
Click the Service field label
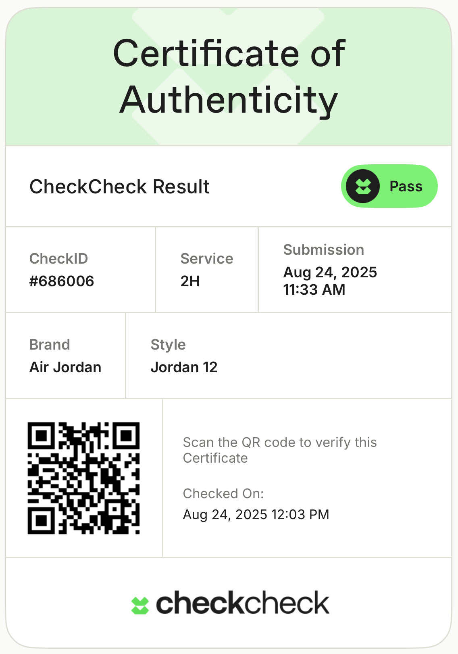coord(207,259)
